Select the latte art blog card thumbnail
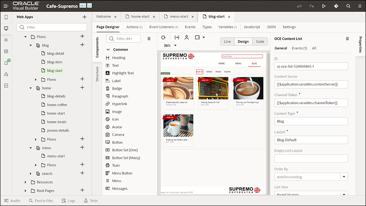The width and height of the screenshot is (366, 206). point(178,88)
